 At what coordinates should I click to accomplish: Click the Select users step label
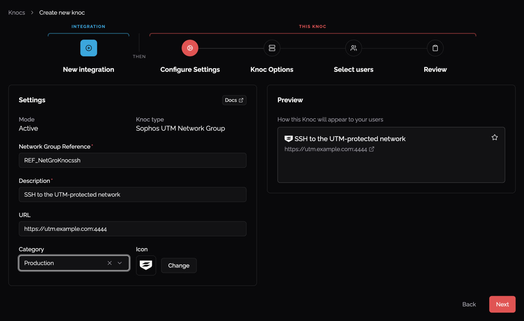[x=353, y=69]
